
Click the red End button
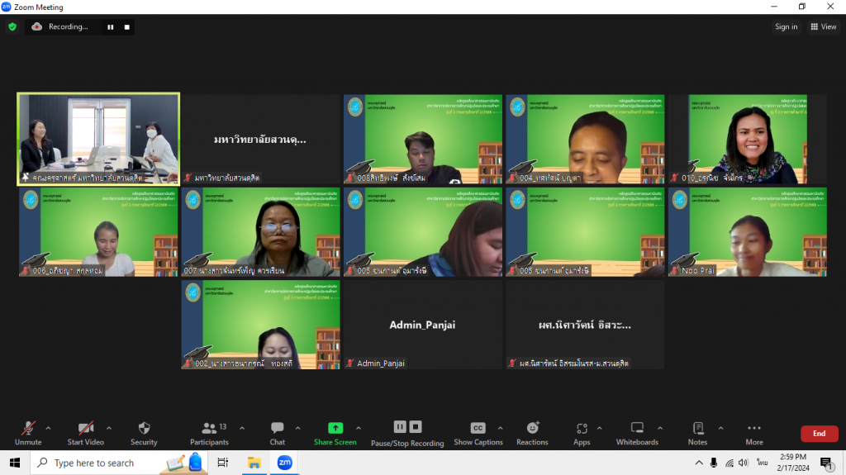819,434
